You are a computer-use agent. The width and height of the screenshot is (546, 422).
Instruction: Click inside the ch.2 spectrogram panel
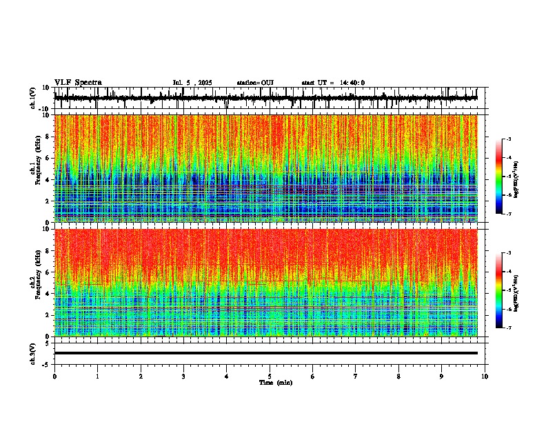coord(265,283)
